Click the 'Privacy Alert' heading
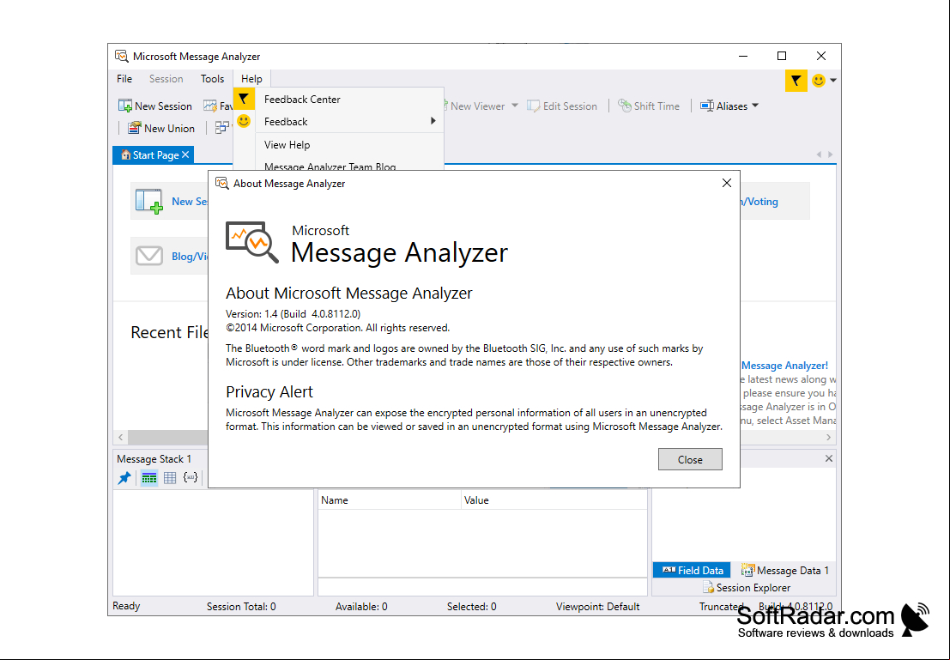The height and width of the screenshot is (660, 950). 269,392
